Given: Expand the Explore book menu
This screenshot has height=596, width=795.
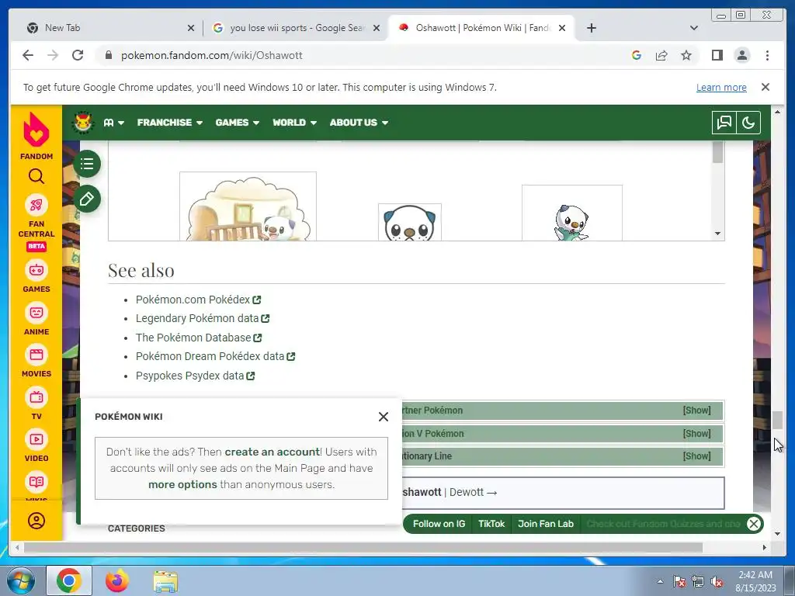Looking at the screenshot, I should (113, 123).
